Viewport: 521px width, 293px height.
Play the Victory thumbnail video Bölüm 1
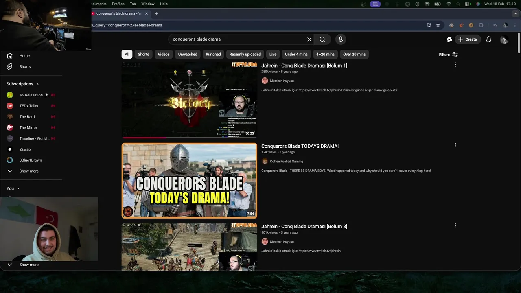tap(189, 100)
